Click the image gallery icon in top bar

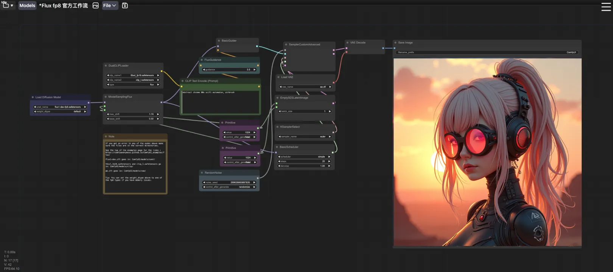tap(95, 6)
